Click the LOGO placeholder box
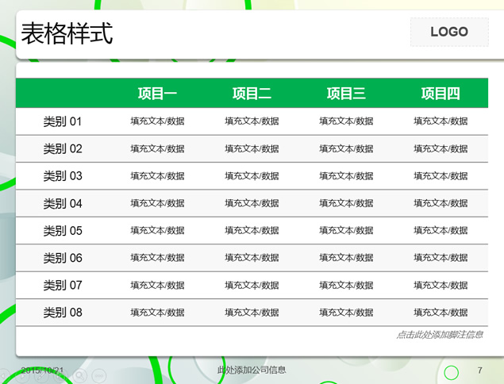504x384 pixels. pyautogui.click(x=449, y=32)
